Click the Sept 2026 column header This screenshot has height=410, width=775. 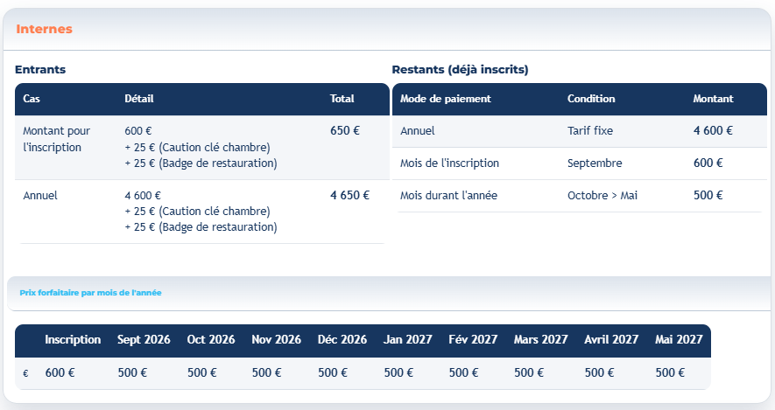coord(144,340)
